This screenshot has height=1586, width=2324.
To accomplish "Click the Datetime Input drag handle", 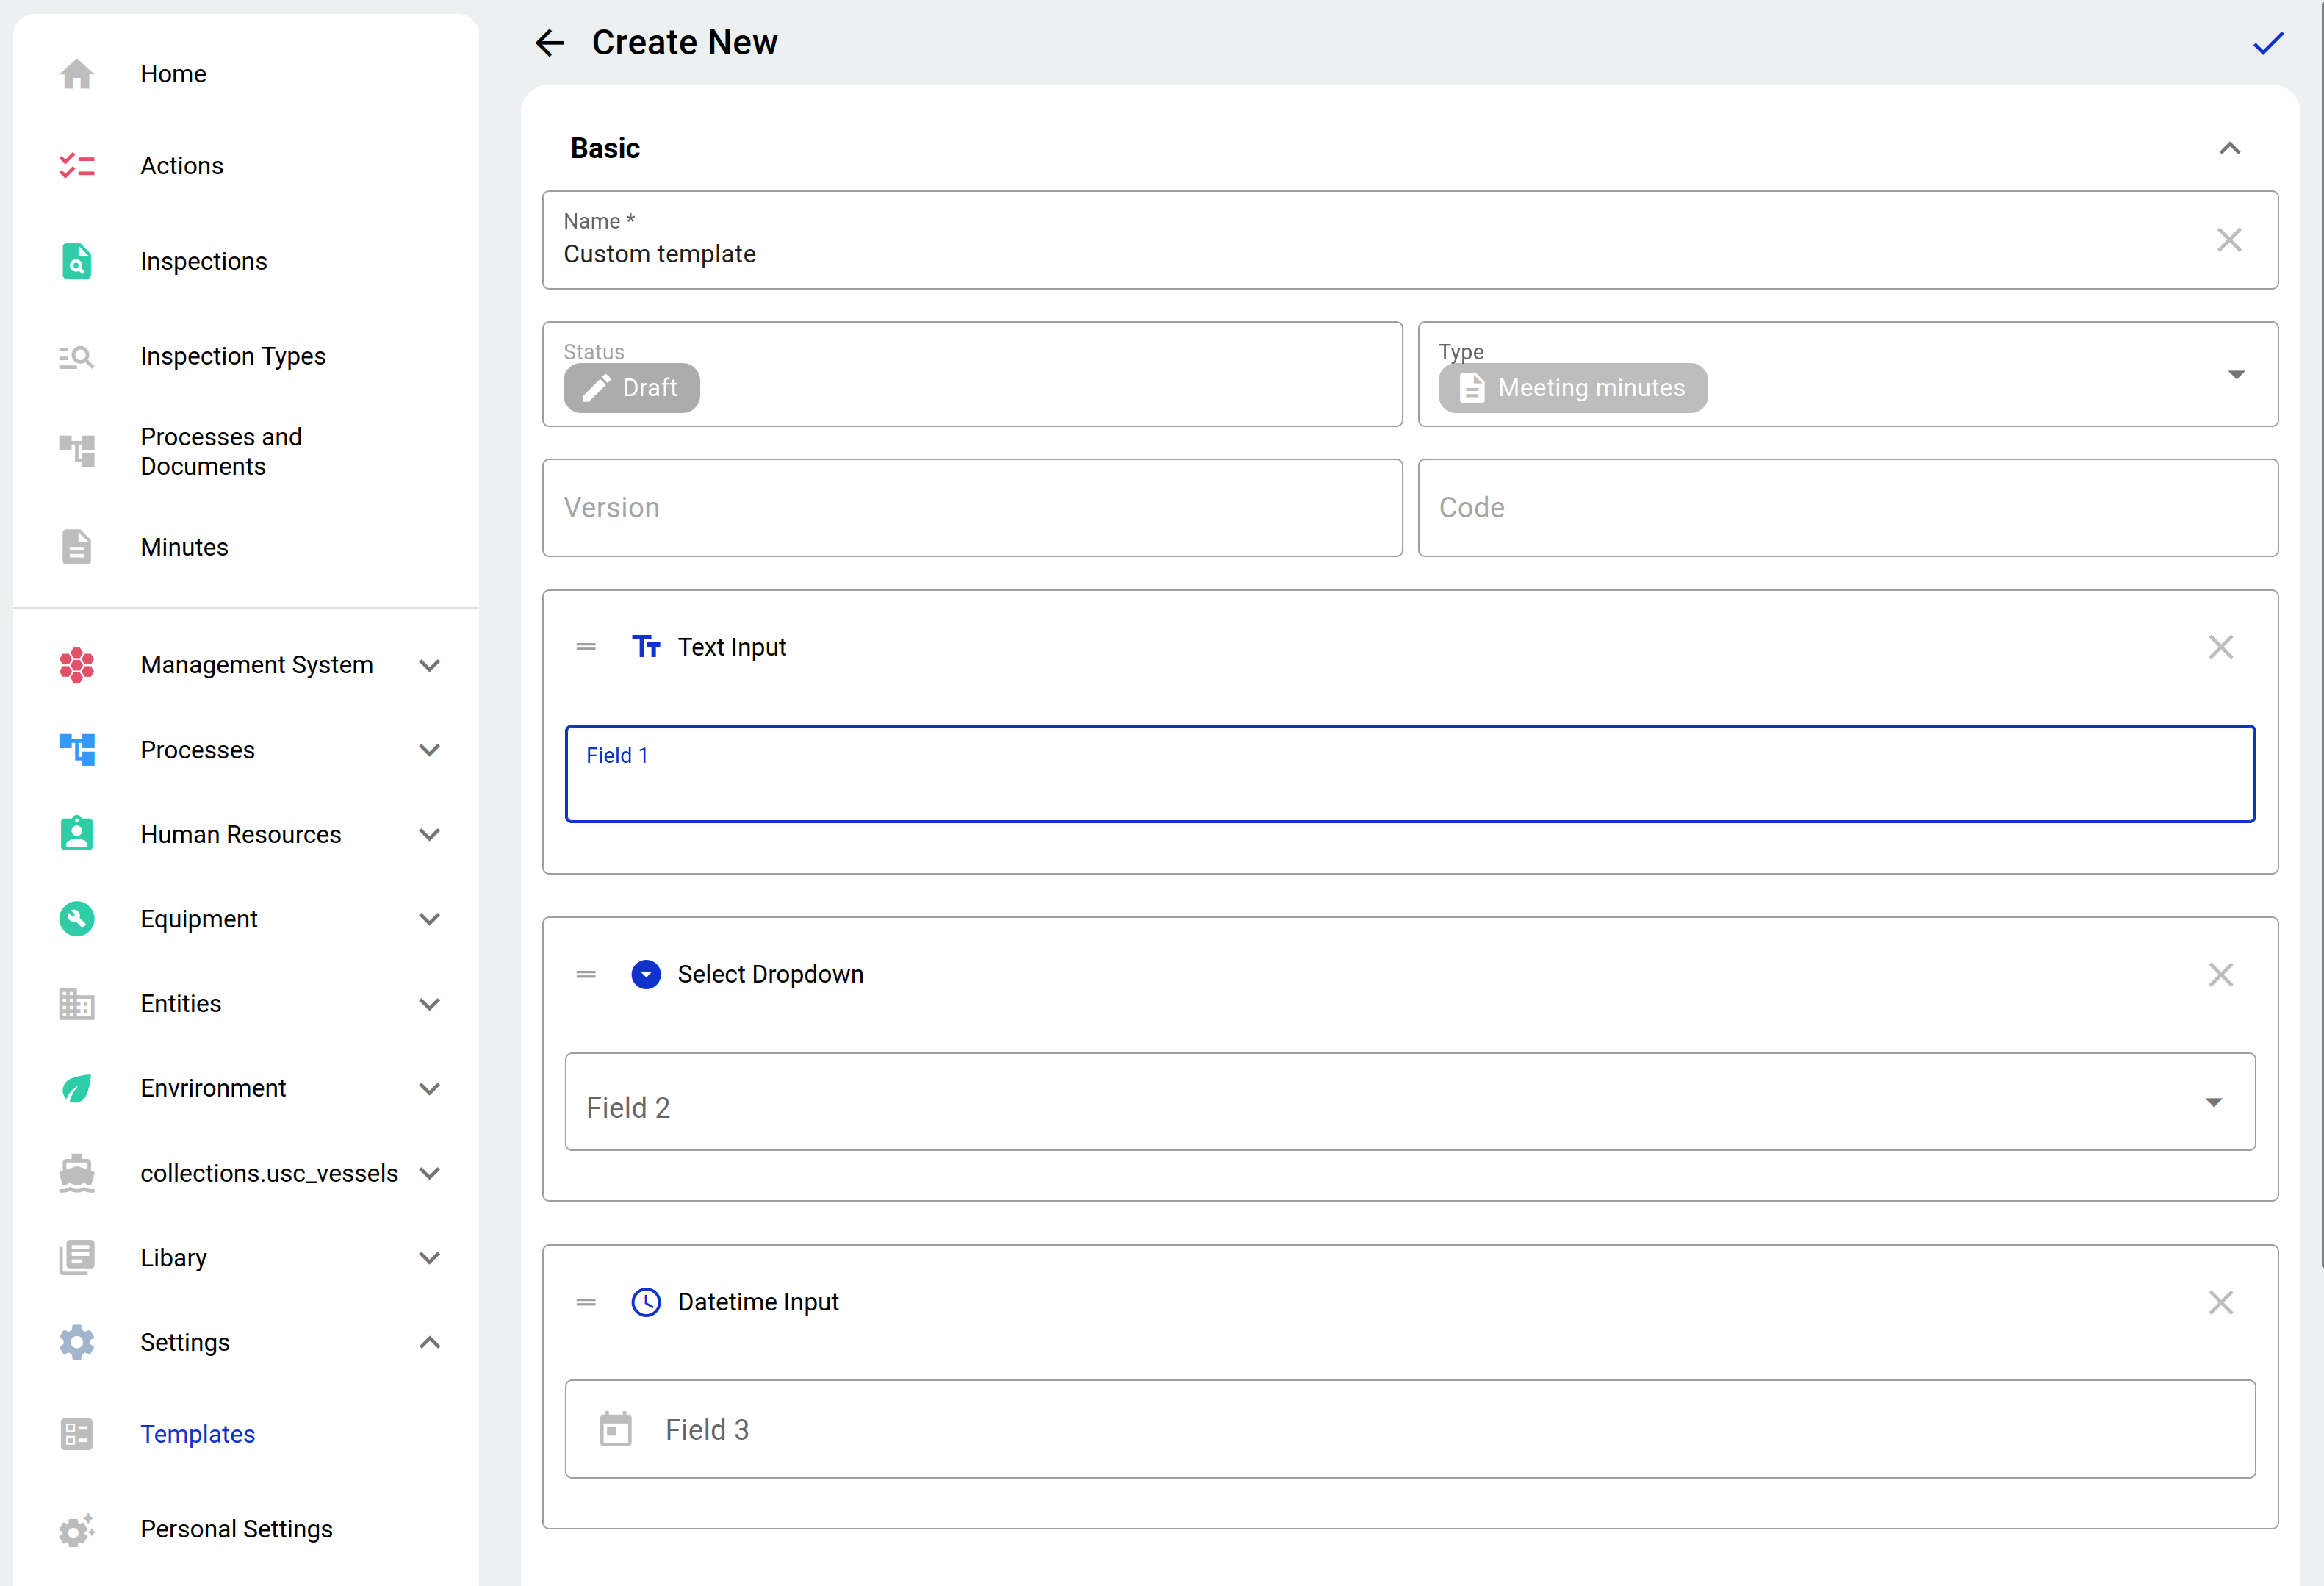I will click(x=586, y=1302).
